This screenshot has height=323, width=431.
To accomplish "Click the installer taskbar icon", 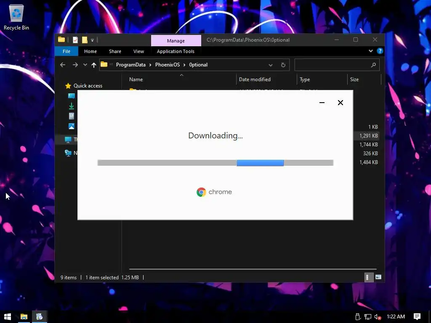I will coord(39,317).
